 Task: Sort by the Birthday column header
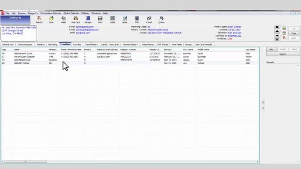[173, 50]
